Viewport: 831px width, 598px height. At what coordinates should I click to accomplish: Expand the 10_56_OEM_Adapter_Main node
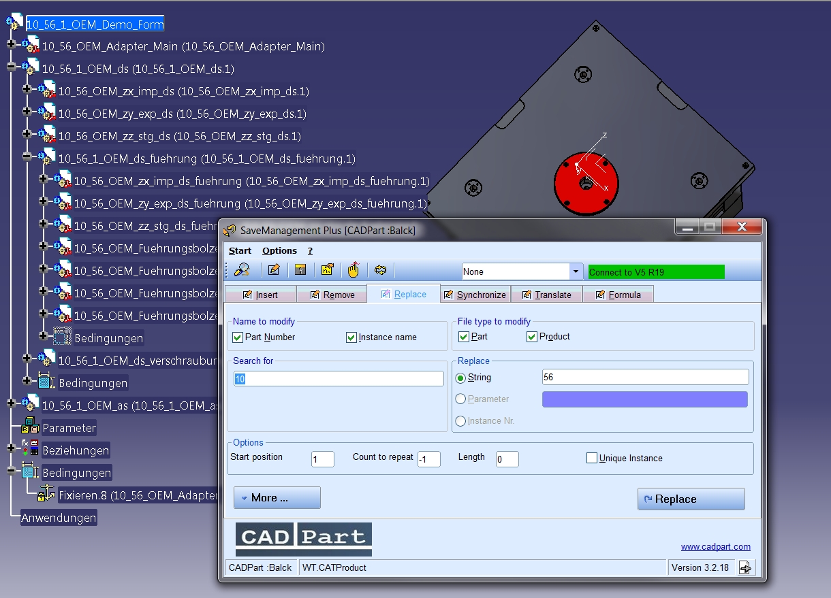(11, 45)
